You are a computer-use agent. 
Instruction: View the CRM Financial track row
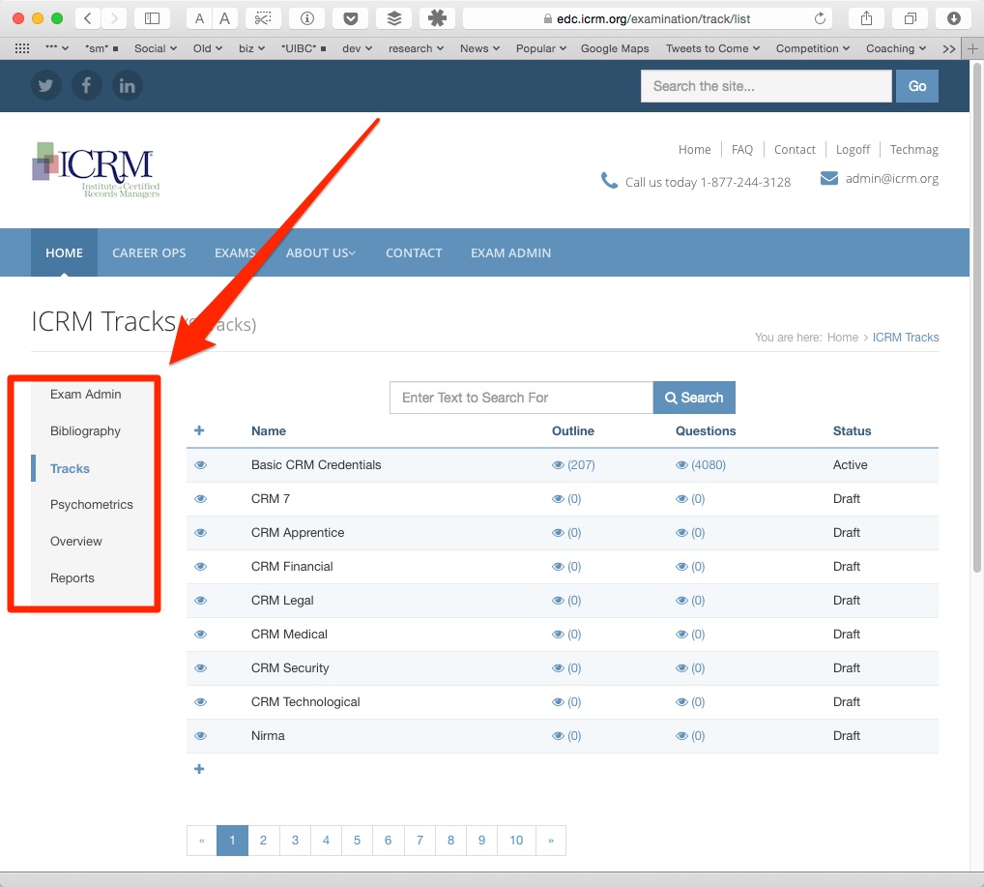(x=200, y=567)
